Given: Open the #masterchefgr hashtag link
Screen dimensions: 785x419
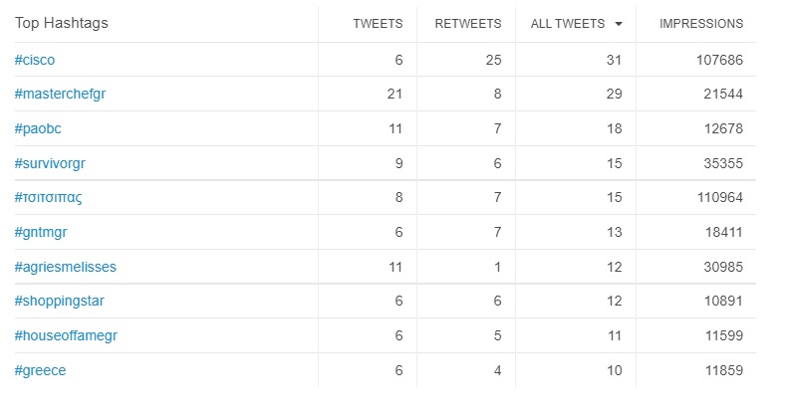Looking at the screenshot, I should (60, 95).
